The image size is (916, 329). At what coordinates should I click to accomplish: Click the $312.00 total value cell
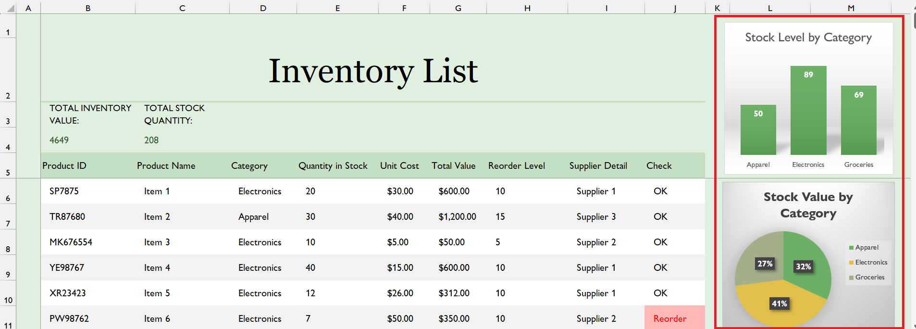pos(458,293)
